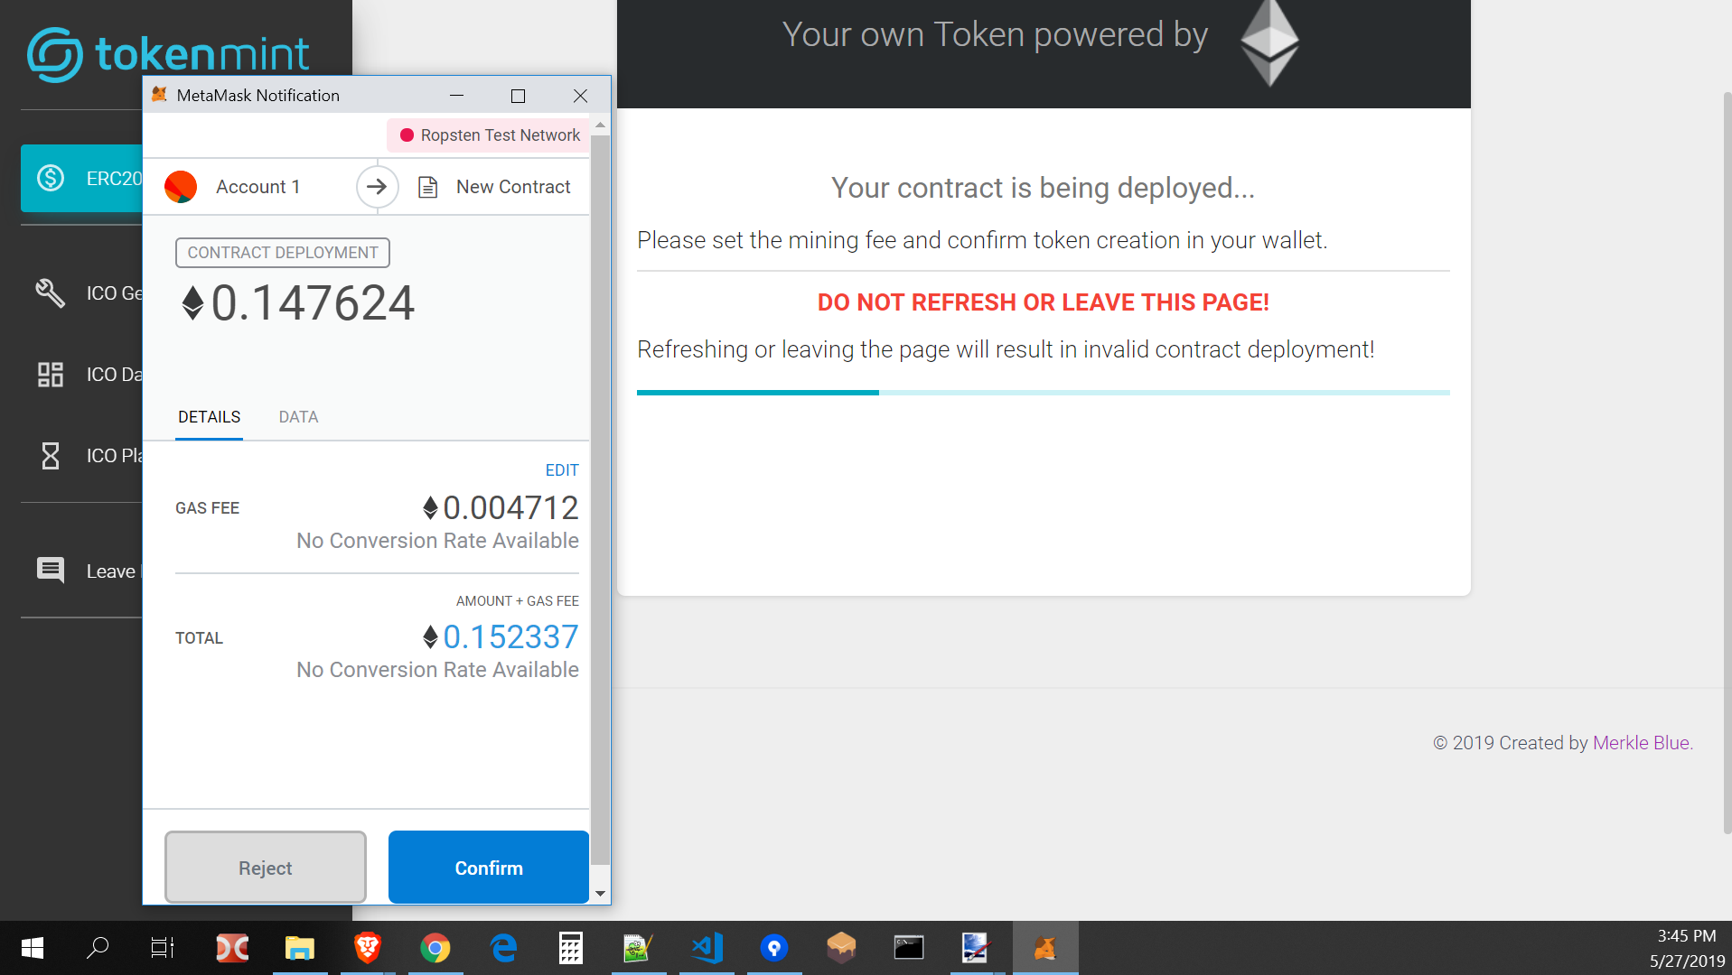The width and height of the screenshot is (1732, 975).
Task: Switch to the DETAILS tab
Action: click(x=209, y=416)
